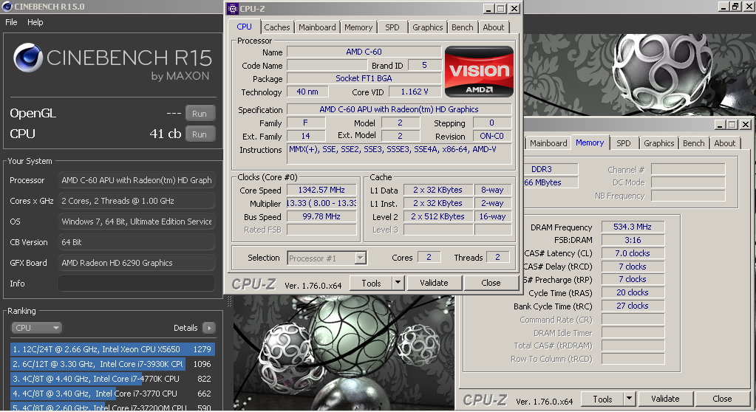Viewport: 756px width, 412px height.
Task: Click the Multiplier value field
Action: coord(321,203)
